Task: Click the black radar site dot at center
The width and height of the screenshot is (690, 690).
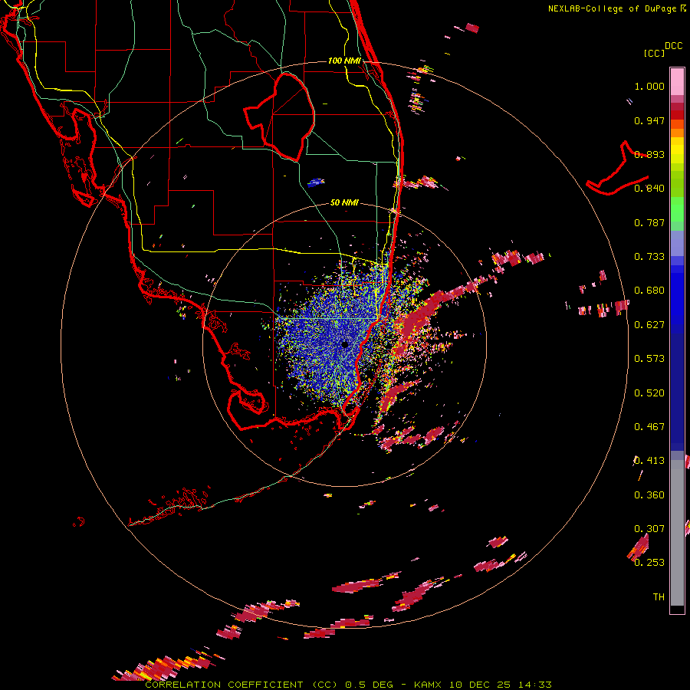Action: (345, 344)
